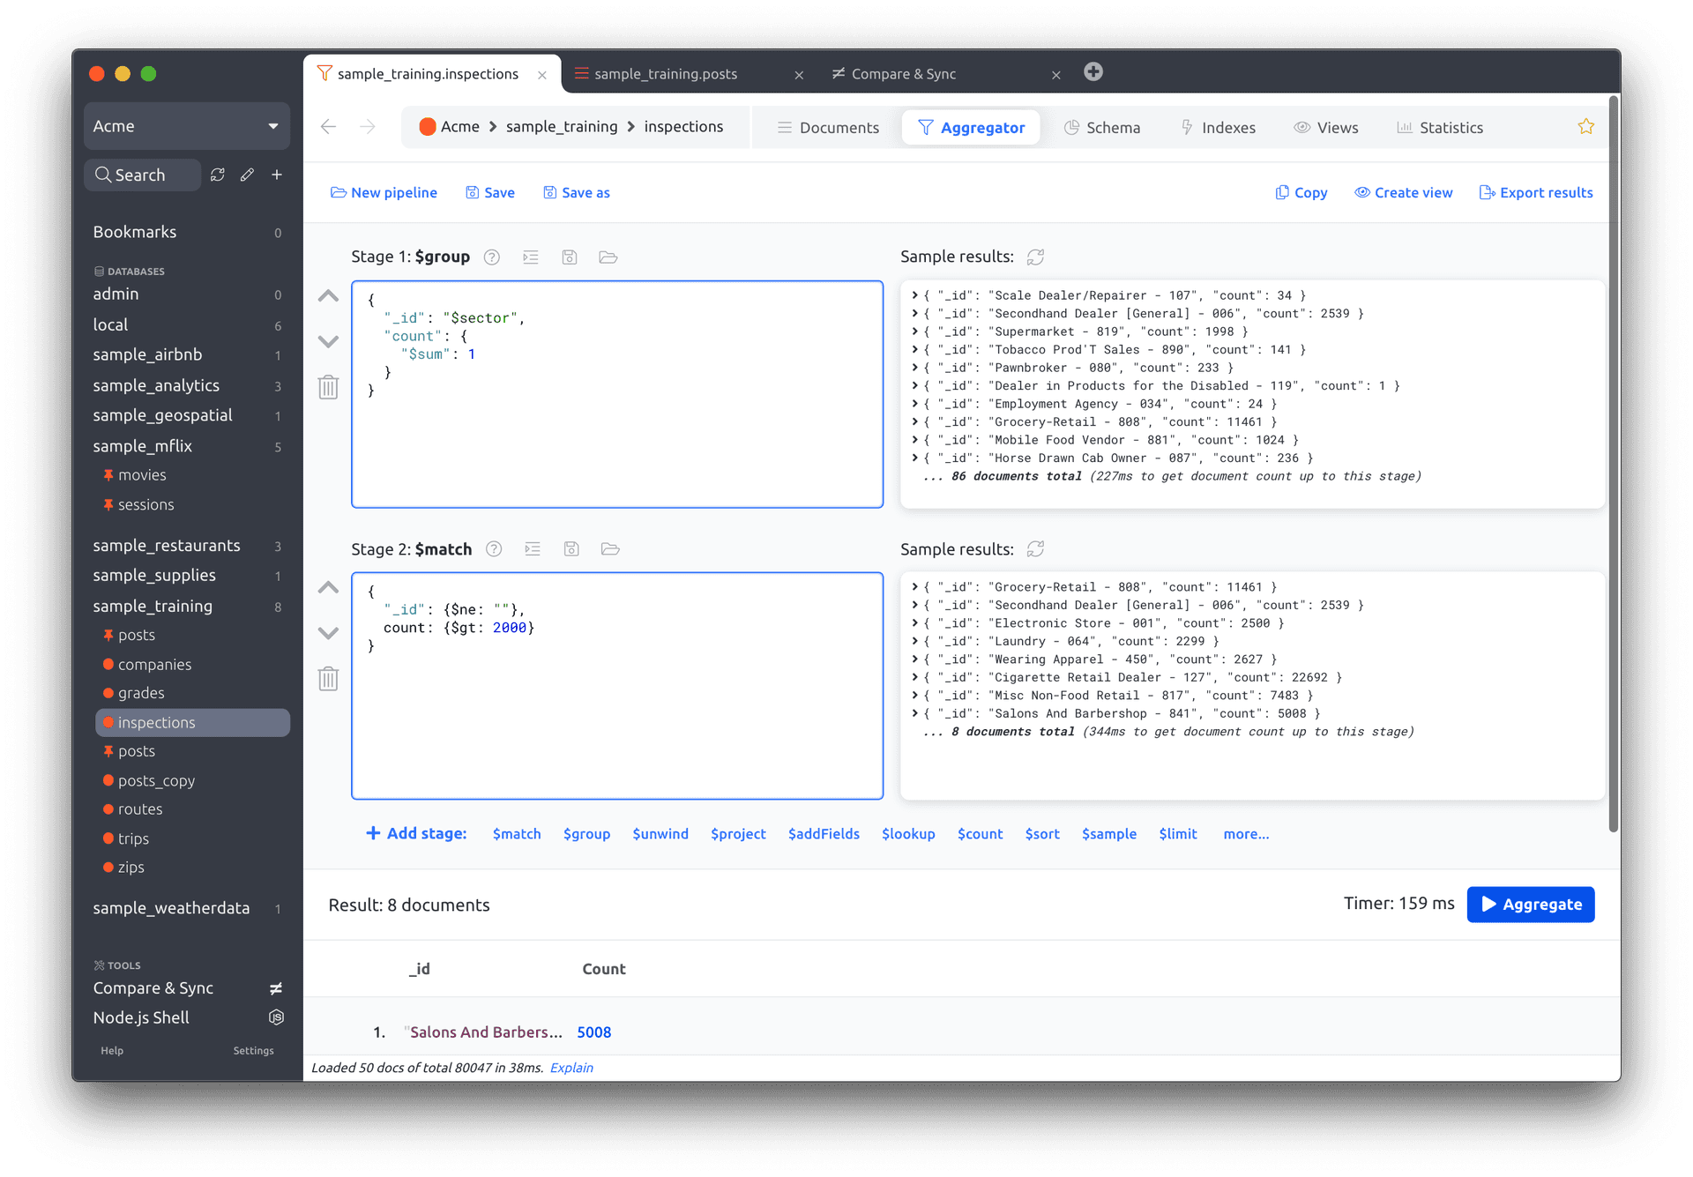
Task: Open the Explain link at the bottom
Action: pos(571,1067)
